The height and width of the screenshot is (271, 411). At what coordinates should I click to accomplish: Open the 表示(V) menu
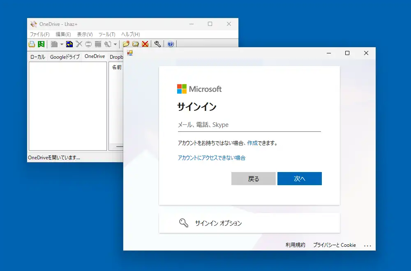point(85,34)
